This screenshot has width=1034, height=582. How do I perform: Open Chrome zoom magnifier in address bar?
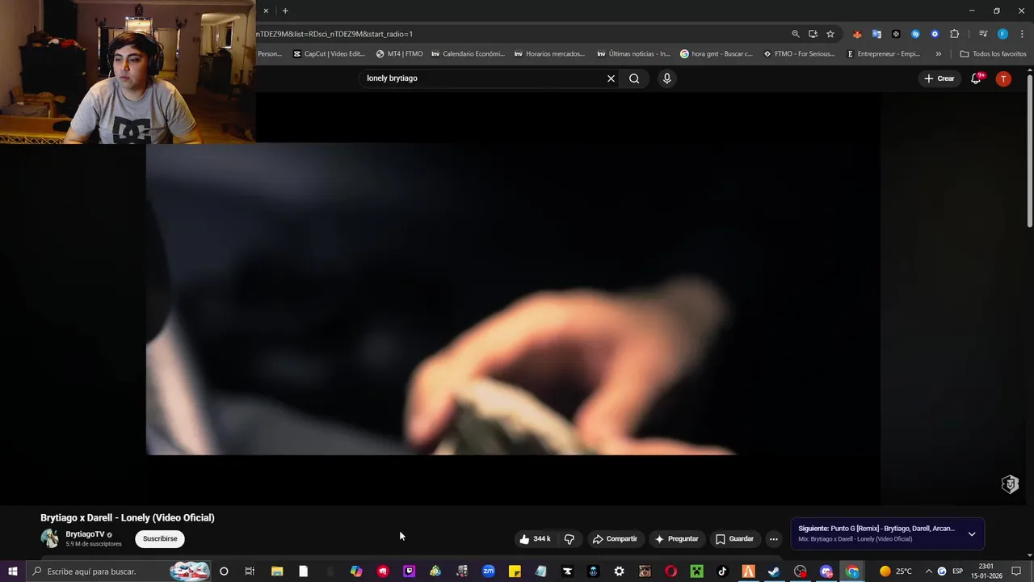point(796,34)
